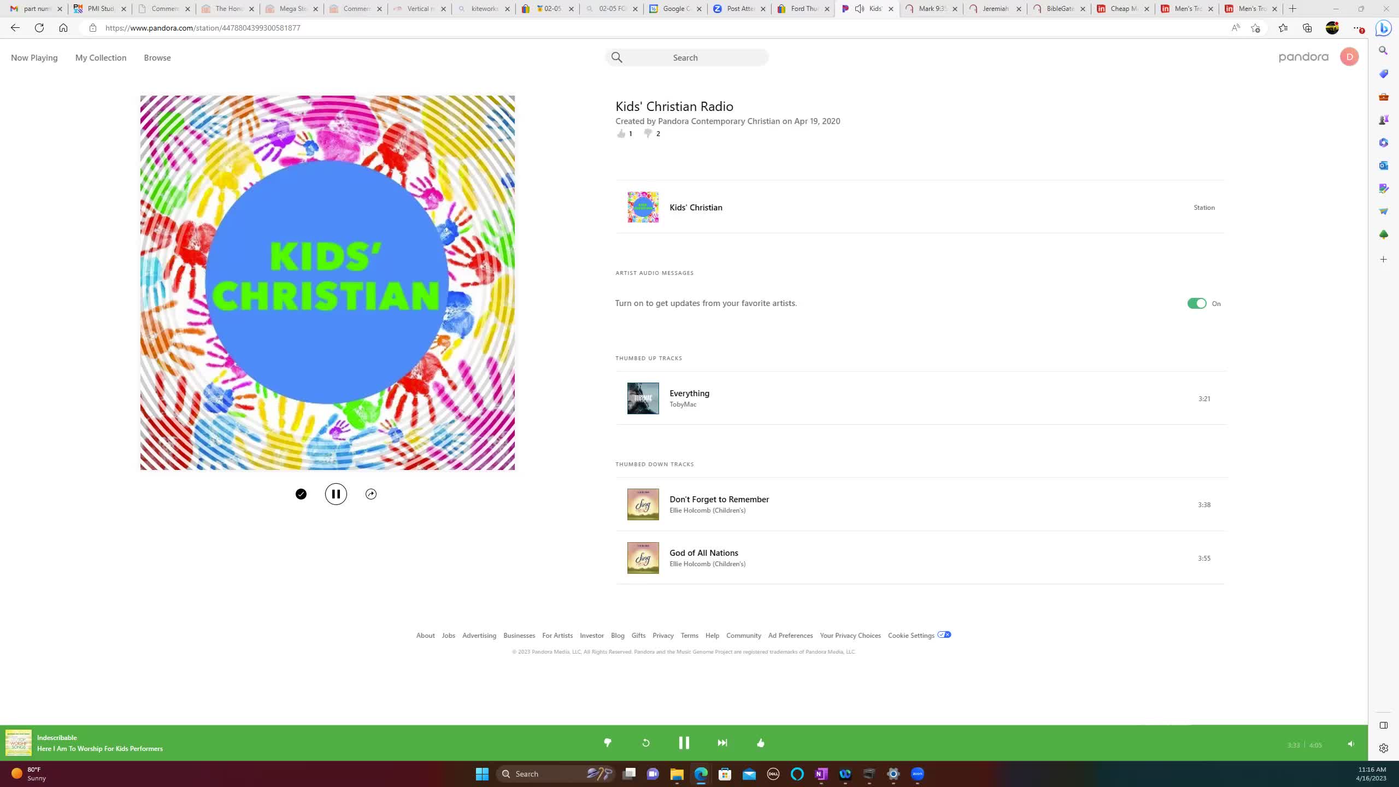Open the Now Playing tab

tap(34, 57)
